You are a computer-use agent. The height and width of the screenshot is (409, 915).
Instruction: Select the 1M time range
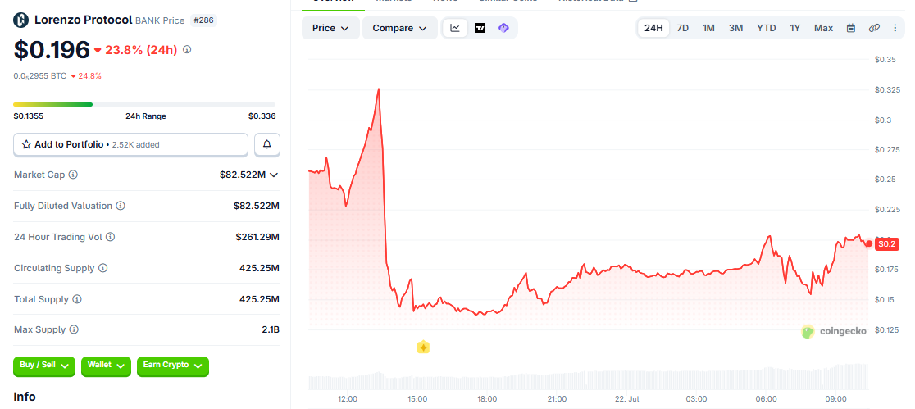point(708,28)
